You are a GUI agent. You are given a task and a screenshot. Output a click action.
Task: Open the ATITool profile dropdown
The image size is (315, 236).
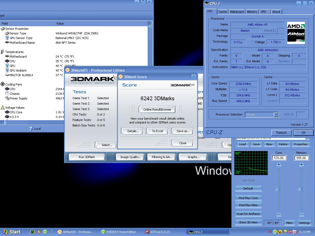click(x=308, y=138)
